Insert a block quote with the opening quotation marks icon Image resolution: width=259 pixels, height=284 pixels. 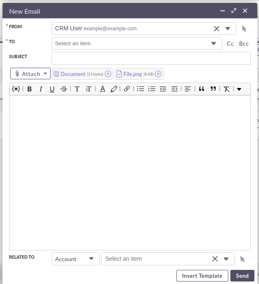pyautogui.click(x=202, y=89)
